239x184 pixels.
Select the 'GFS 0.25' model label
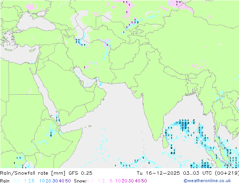click(x=80, y=173)
